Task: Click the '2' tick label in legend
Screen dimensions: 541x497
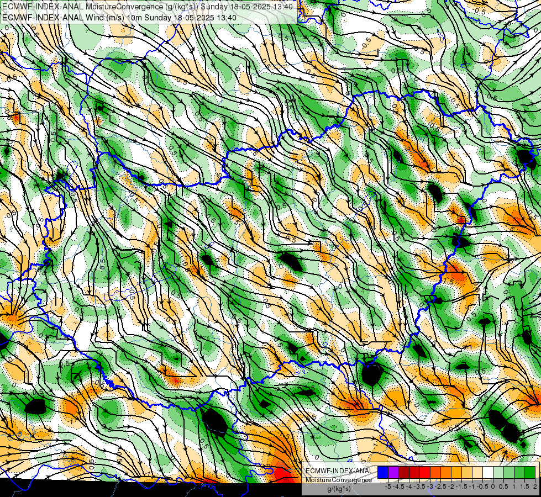Action: [x=535, y=487]
